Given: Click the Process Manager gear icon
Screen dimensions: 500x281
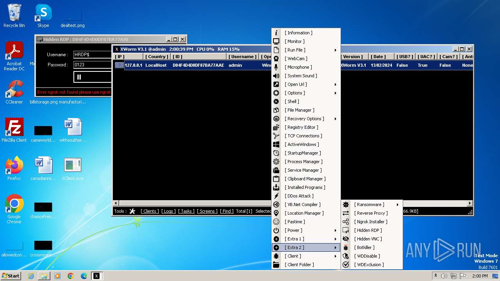Looking at the screenshot, I should (x=276, y=162).
